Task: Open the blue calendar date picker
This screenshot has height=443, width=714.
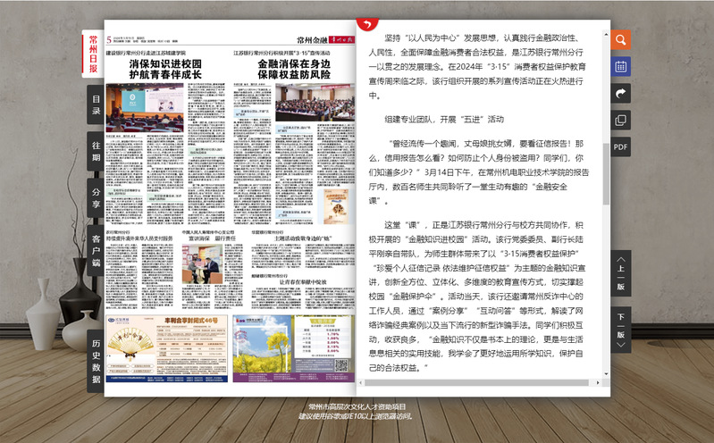Action: coord(621,66)
